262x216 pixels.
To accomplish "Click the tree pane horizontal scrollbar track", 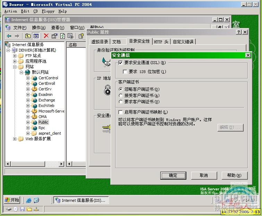I will click(52, 164).
